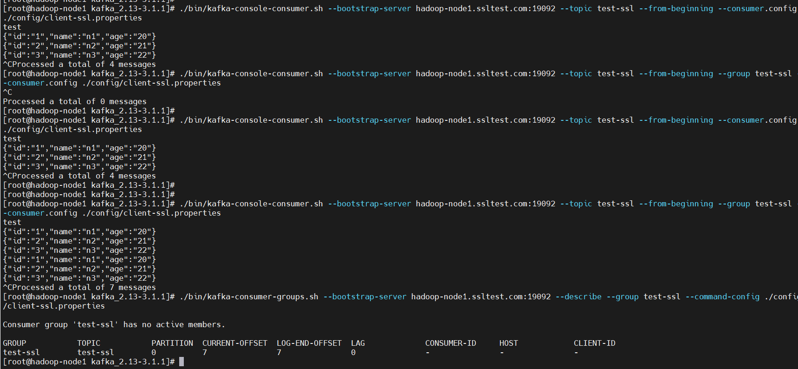The height and width of the screenshot is (369, 798).
Task: Click the LAG column header
Action: click(358, 343)
